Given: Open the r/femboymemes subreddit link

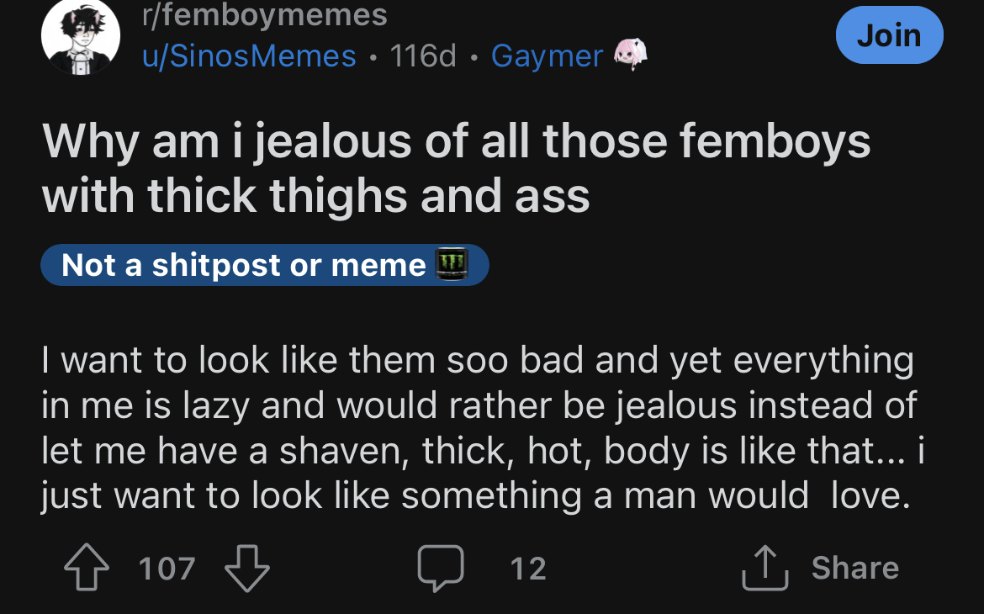Looking at the screenshot, I should pos(265,15).
